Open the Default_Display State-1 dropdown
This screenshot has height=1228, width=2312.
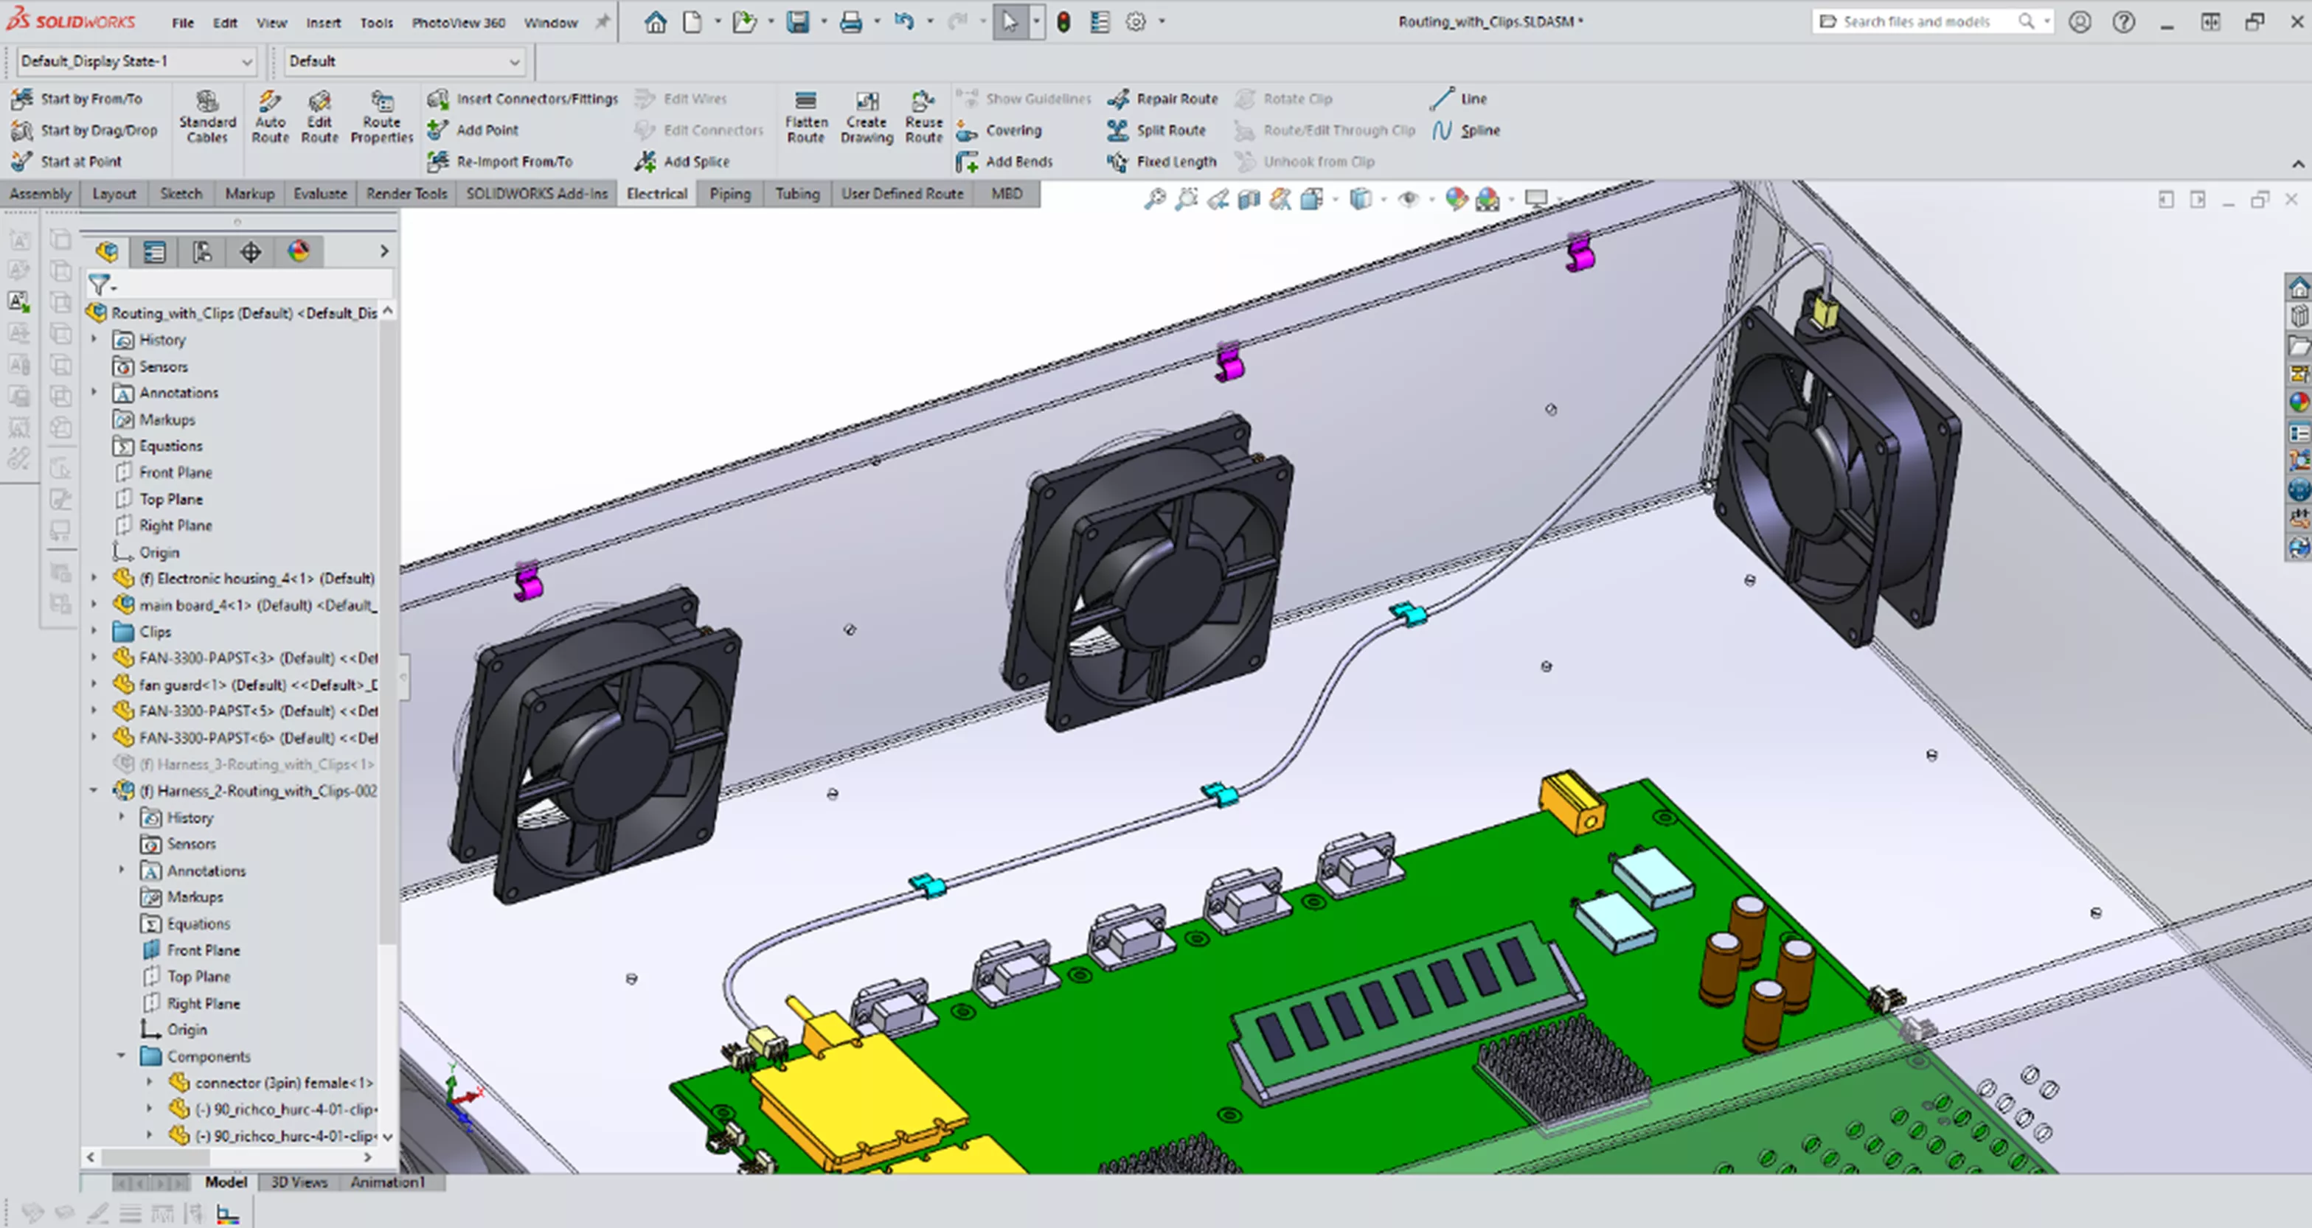point(136,61)
